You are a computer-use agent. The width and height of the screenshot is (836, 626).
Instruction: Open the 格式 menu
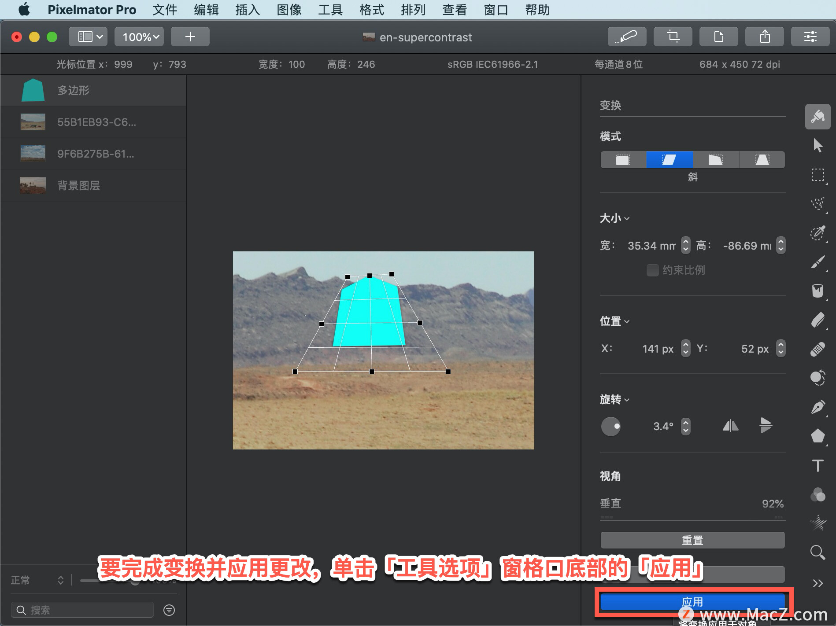[x=371, y=10]
